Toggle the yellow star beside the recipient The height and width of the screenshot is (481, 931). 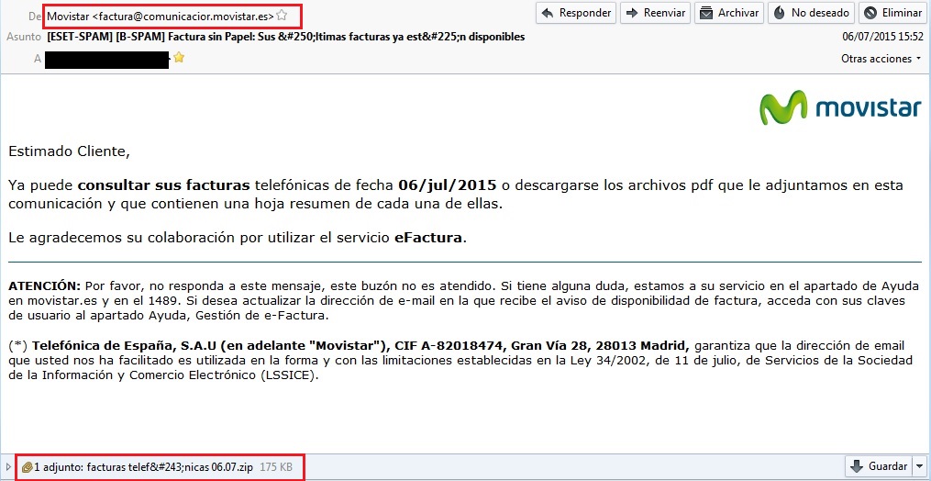pyautogui.click(x=180, y=58)
